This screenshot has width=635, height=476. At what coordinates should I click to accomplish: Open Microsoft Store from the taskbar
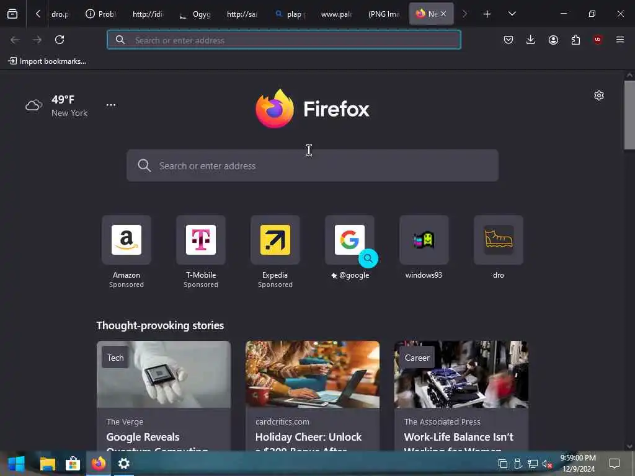pyautogui.click(x=73, y=464)
